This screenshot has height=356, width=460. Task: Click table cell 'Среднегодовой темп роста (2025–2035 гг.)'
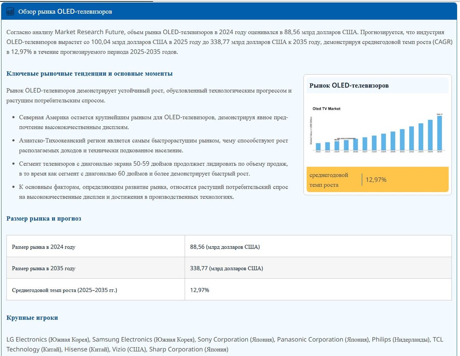[96, 289]
